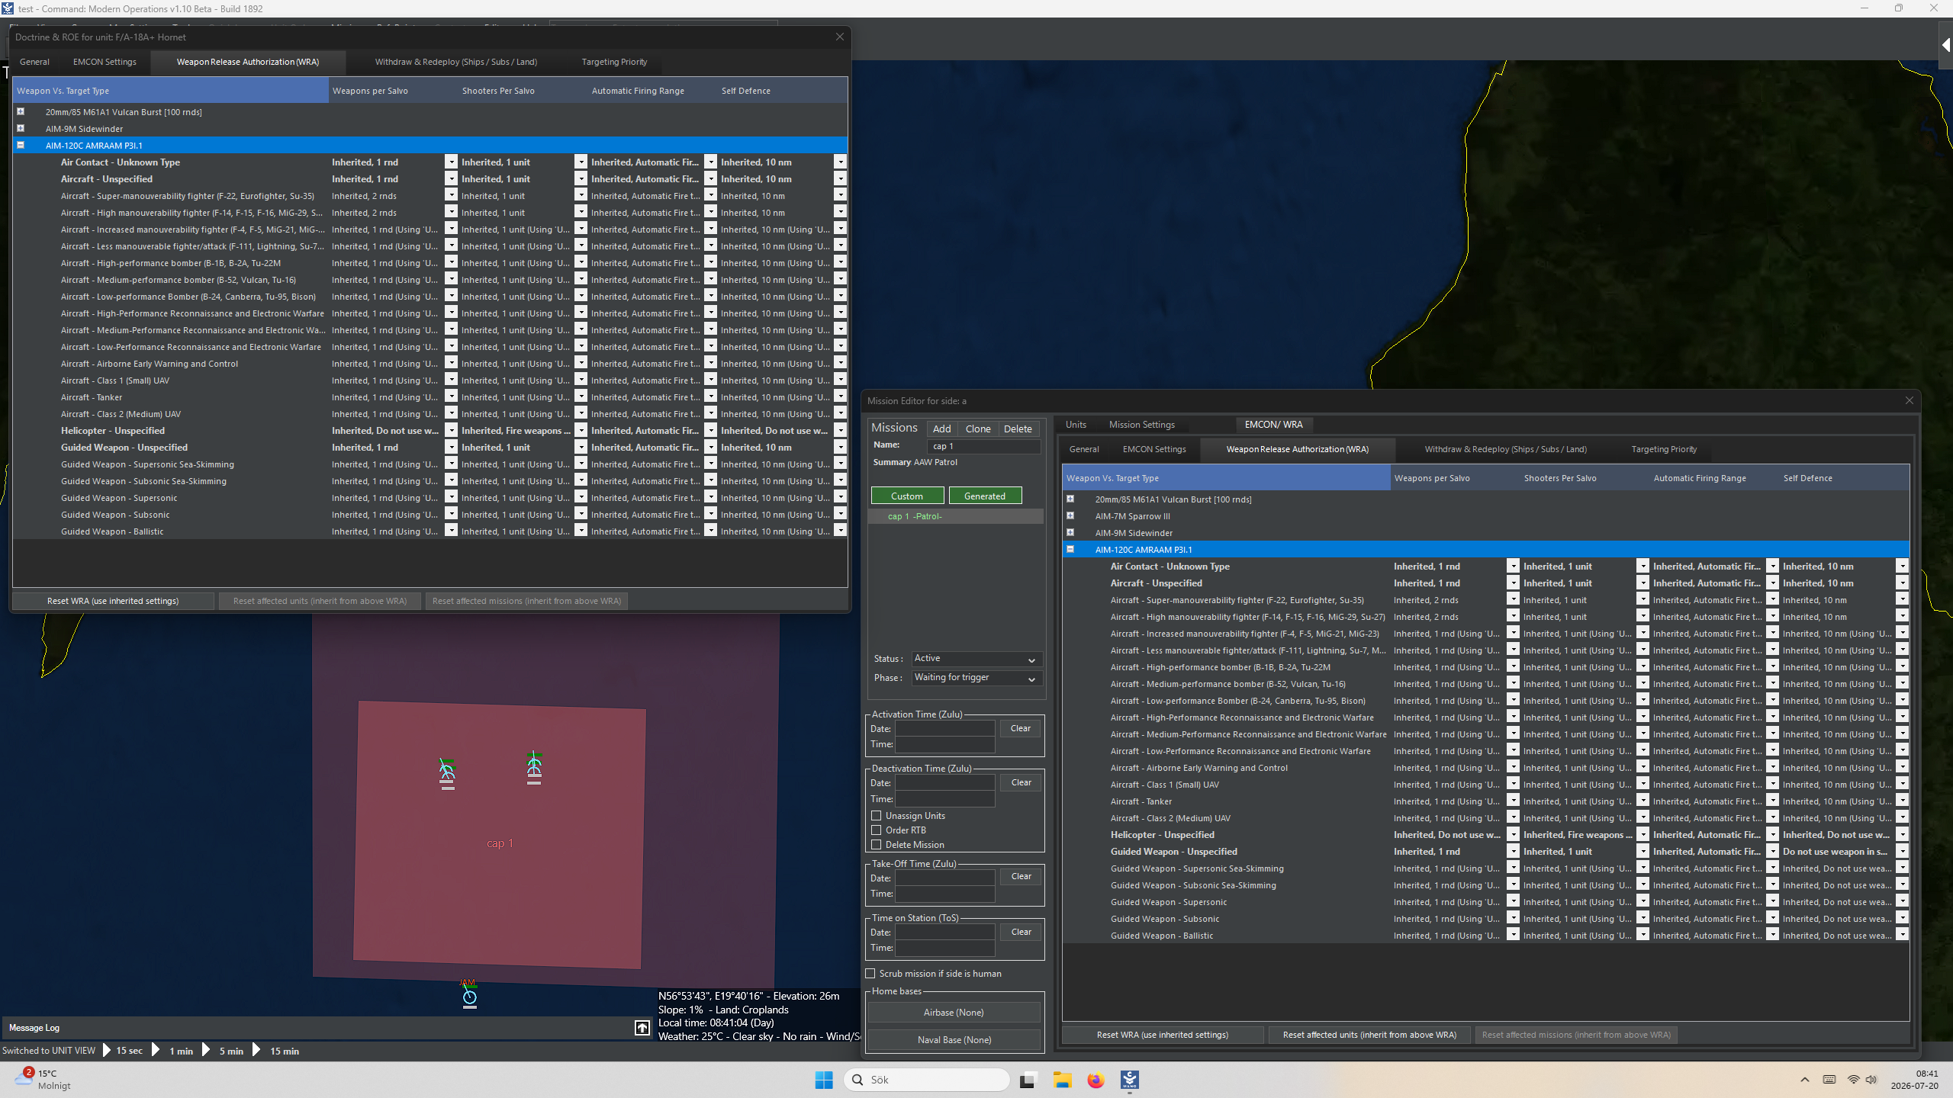Select the right aircraft unit icon on map
This screenshot has height=1098, width=1953.
coord(534,766)
